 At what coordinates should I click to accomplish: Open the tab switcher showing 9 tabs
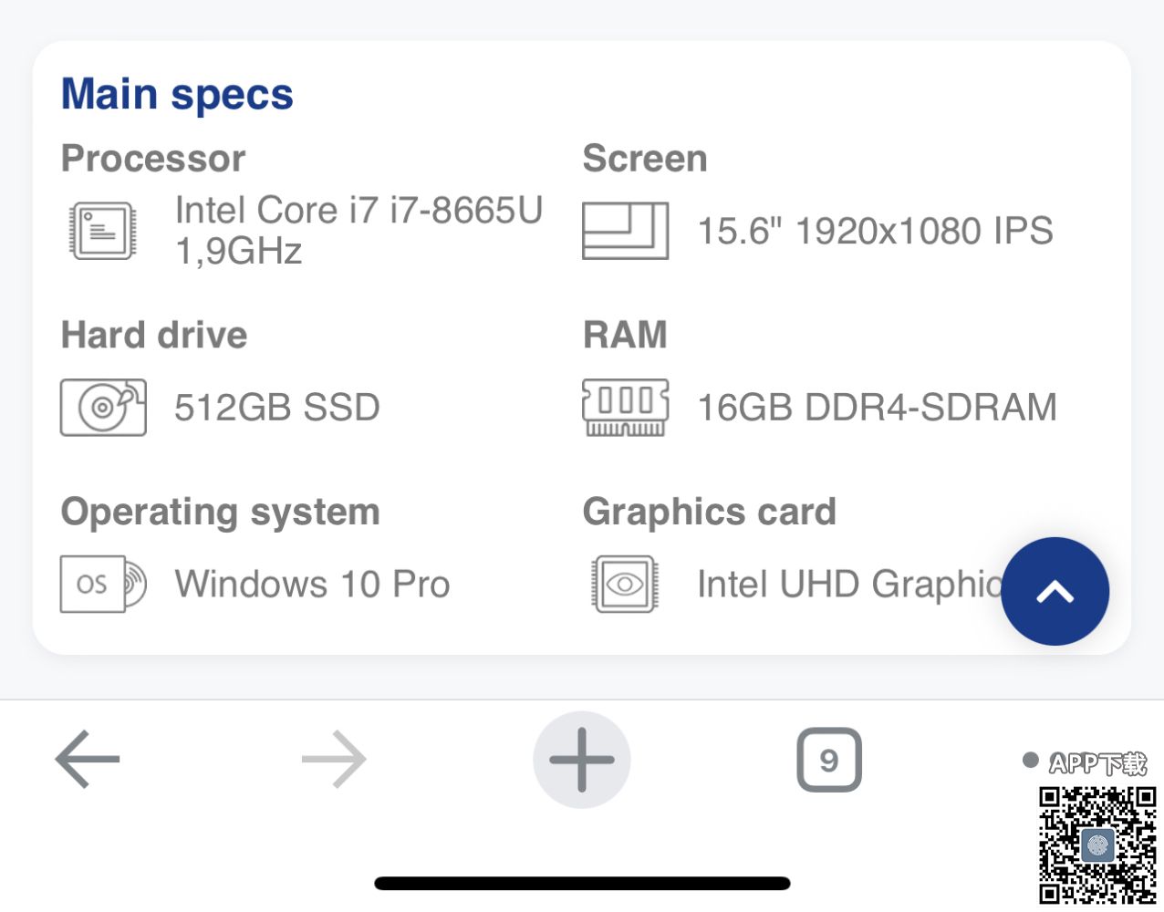[828, 759]
